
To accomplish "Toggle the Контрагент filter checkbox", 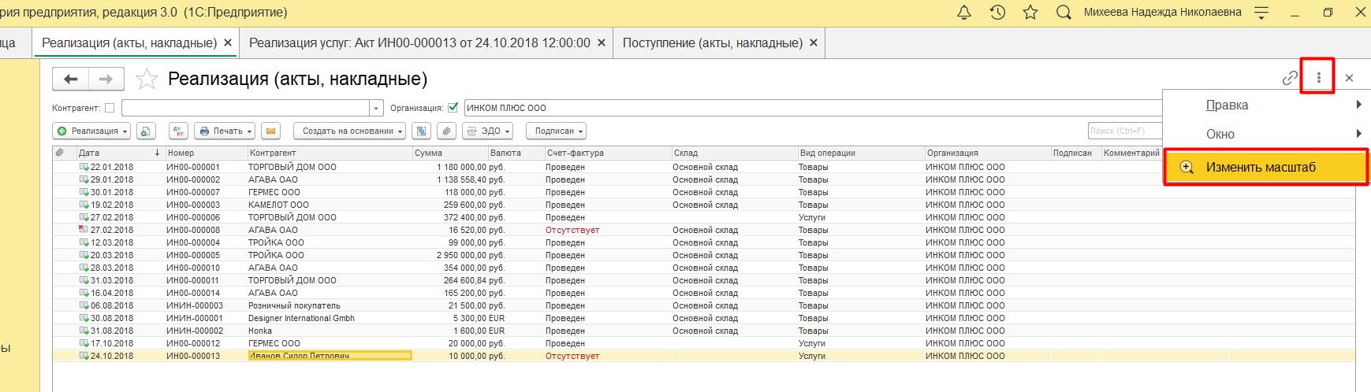I will click(x=110, y=108).
